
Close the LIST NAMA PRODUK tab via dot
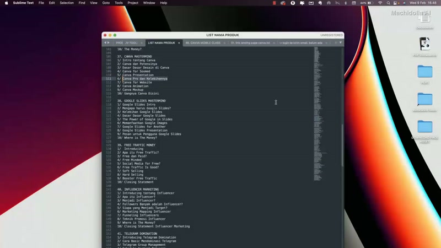(x=179, y=43)
